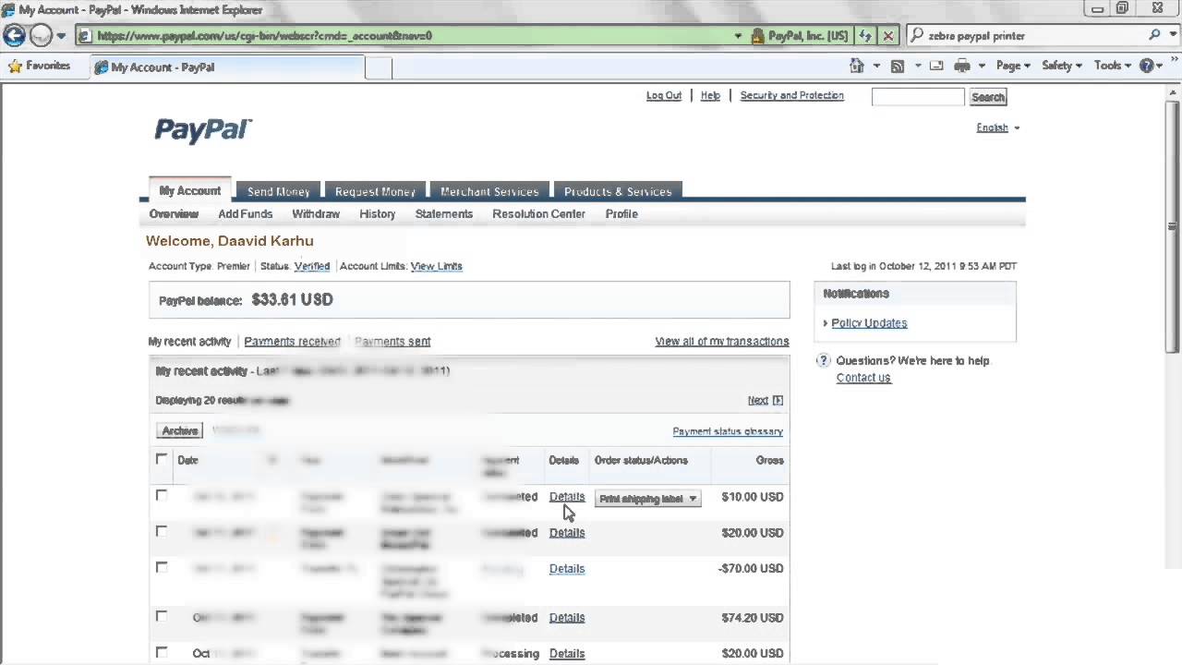Open the Tools menu

tap(1112, 66)
